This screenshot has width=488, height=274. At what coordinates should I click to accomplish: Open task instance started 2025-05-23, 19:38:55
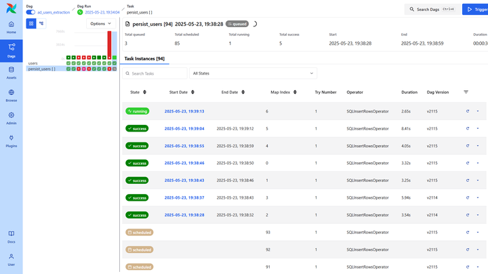[x=184, y=146]
